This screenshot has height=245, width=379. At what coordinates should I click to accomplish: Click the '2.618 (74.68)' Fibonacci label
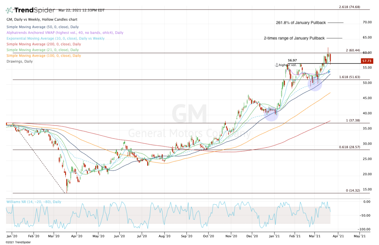pos(349,7)
